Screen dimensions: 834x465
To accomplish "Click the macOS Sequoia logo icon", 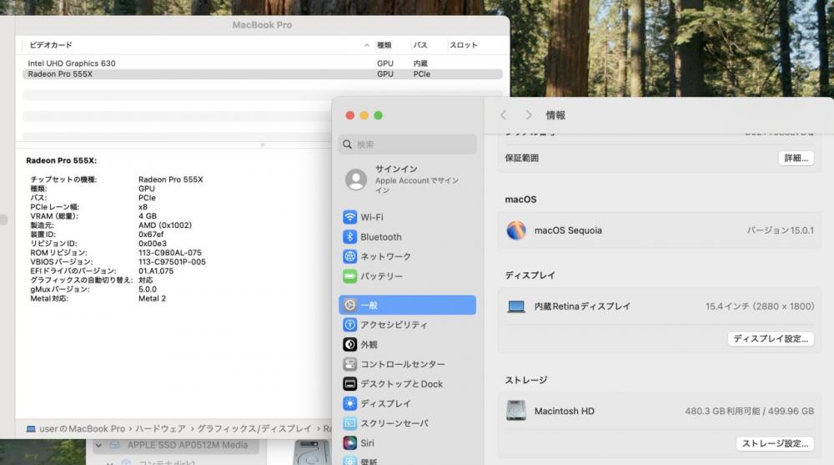I will [x=516, y=230].
